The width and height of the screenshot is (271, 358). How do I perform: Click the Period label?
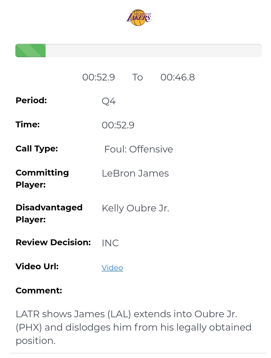point(31,100)
